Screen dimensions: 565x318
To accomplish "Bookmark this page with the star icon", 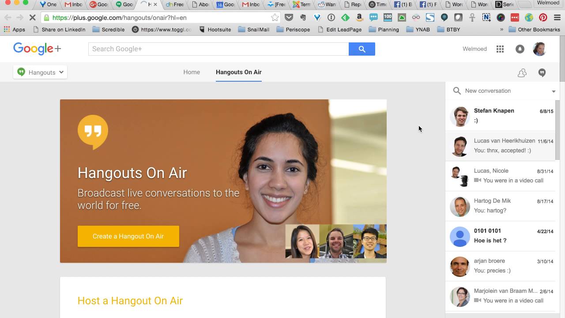I will pyautogui.click(x=275, y=18).
